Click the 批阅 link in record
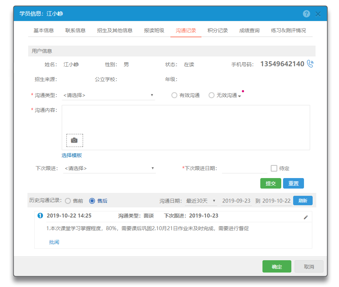 54,242
